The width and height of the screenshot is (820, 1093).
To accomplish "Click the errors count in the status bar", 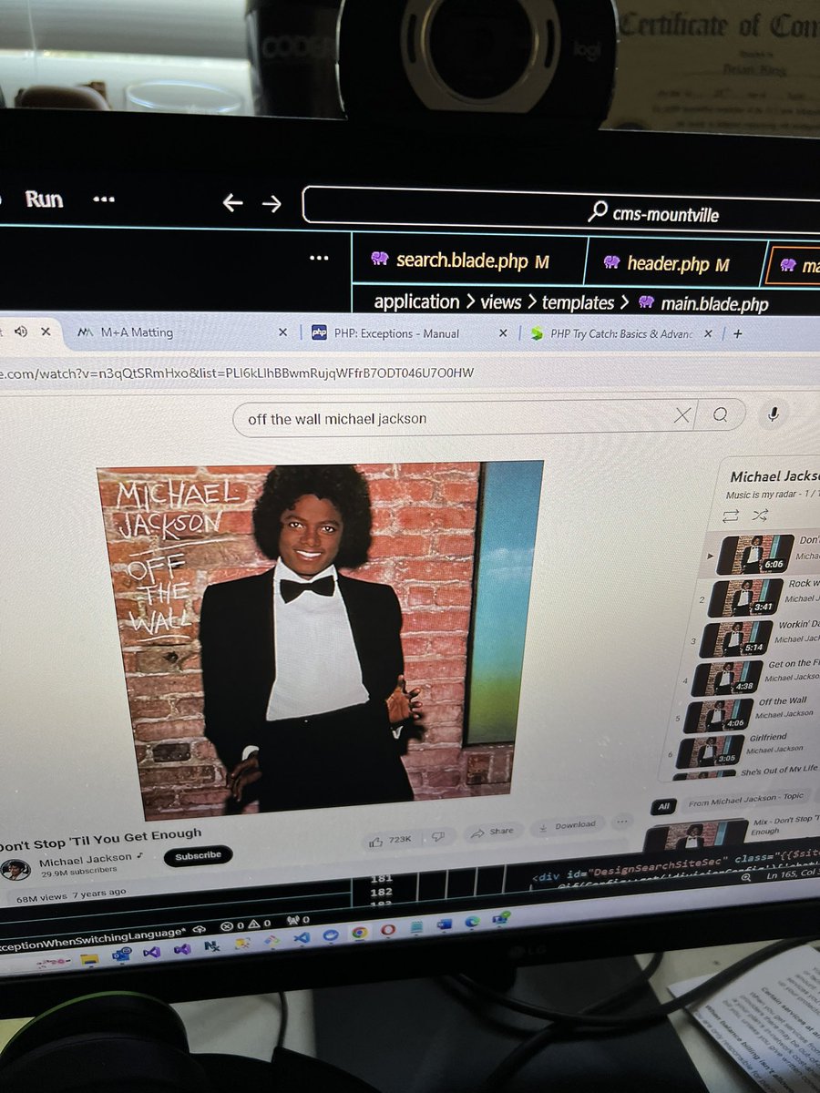I will tap(233, 927).
